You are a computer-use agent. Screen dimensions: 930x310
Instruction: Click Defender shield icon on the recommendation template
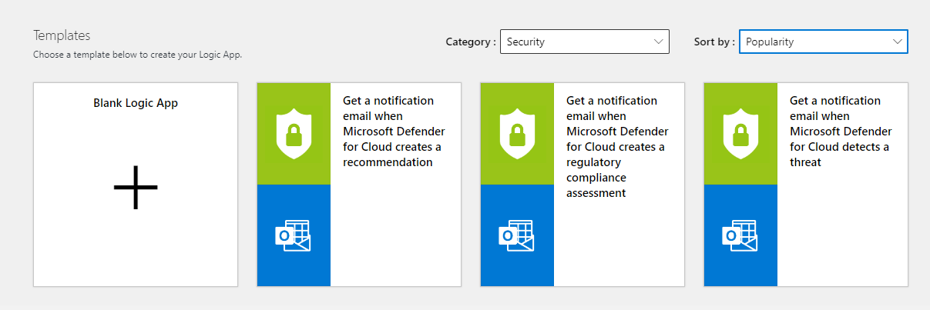click(x=293, y=133)
